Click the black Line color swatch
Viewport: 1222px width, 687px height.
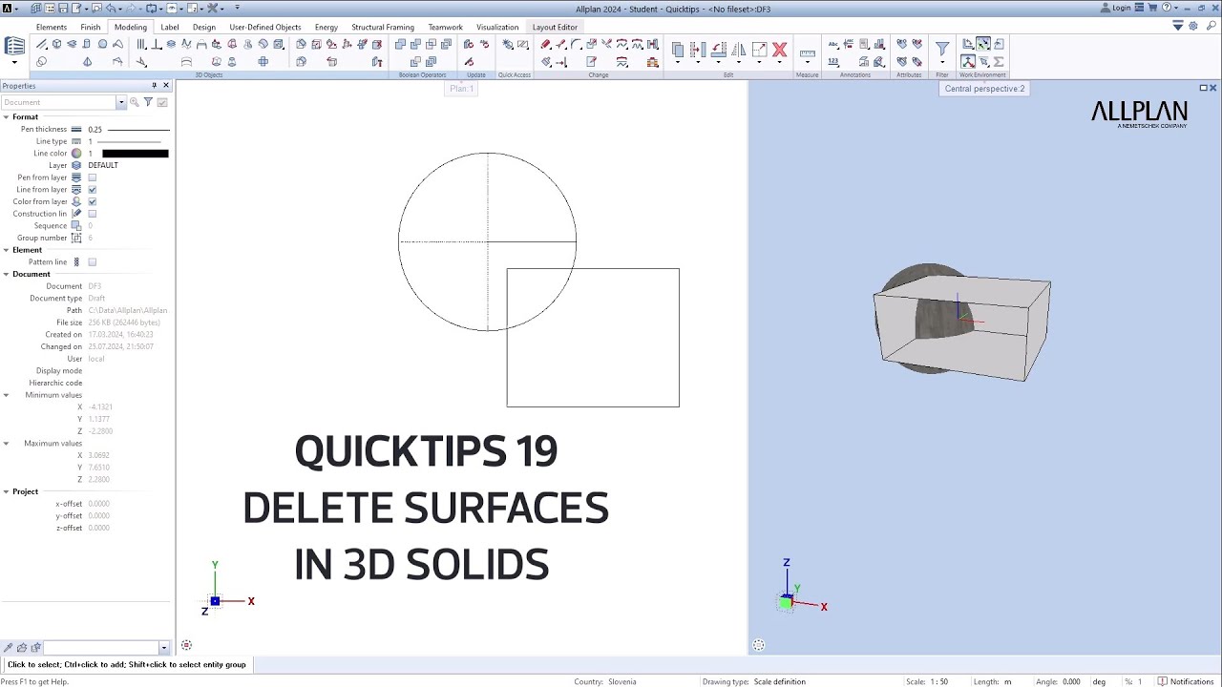coord(135,154)
